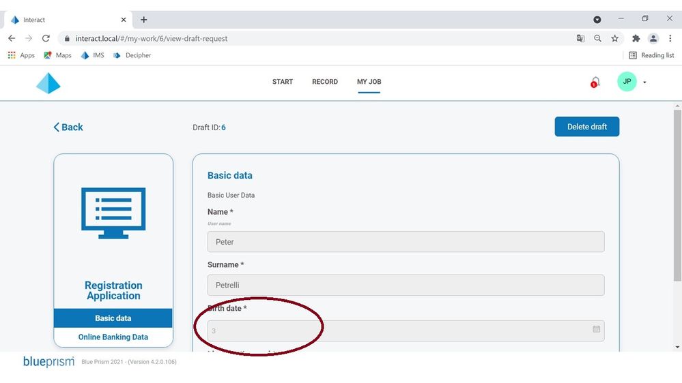The width and height of the screenshot is (682, 383).
Task: Open a new browser tab
Action: click(x=143, y=20)
